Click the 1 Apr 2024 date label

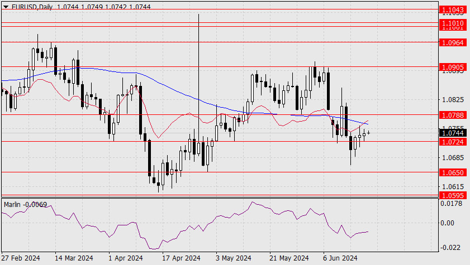point(126,258)
